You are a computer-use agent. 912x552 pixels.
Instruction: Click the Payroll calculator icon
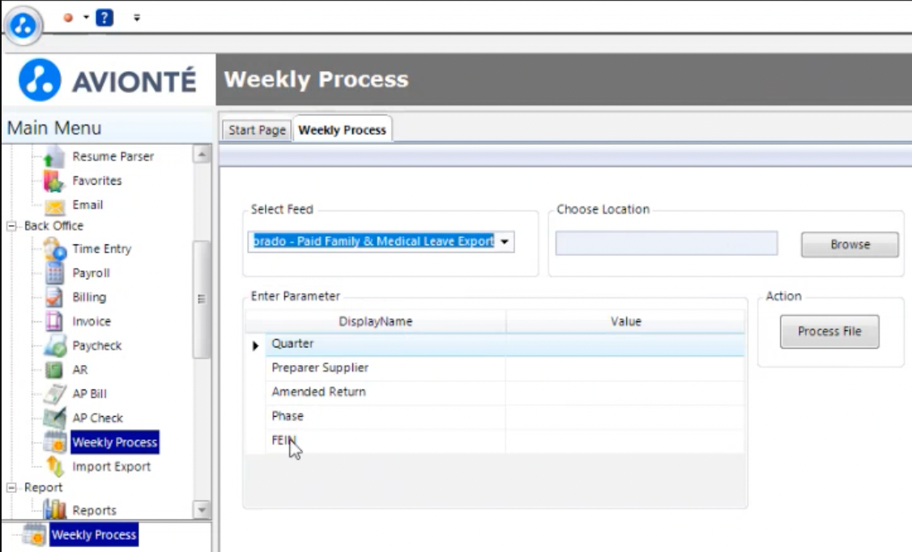[54, 273]
